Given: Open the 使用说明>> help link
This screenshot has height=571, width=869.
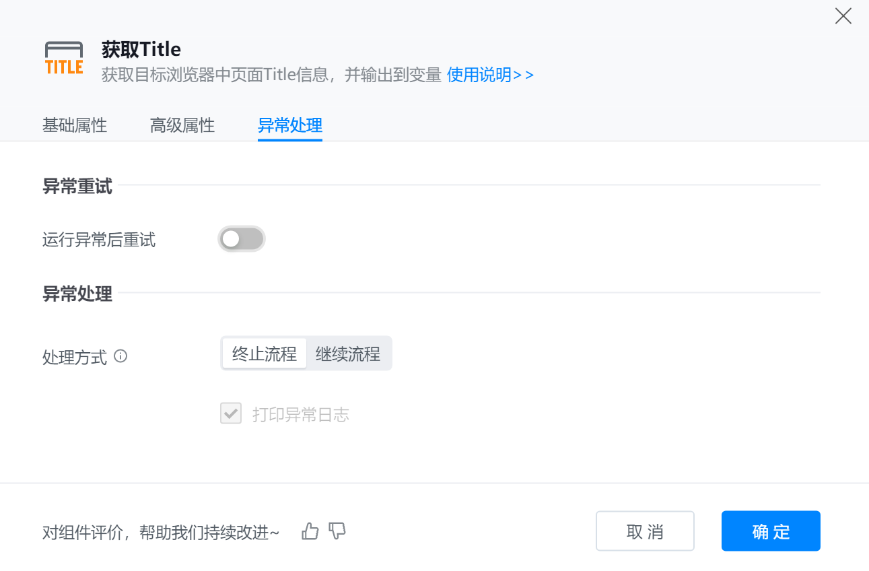Looking at the screenshot, I should point(490,75).
